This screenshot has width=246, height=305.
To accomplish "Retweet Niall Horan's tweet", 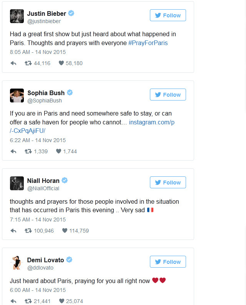I will (x=28, y=231).
